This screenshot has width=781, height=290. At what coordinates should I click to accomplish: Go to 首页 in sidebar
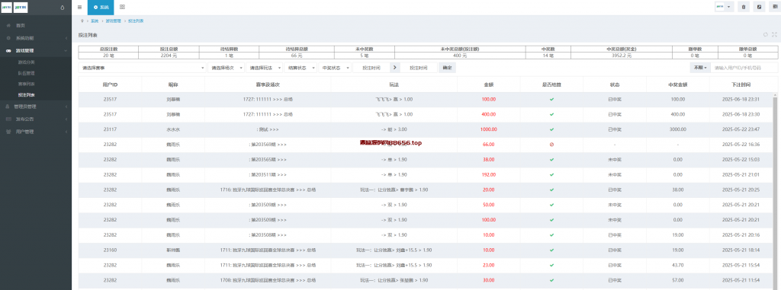[36, 25]
